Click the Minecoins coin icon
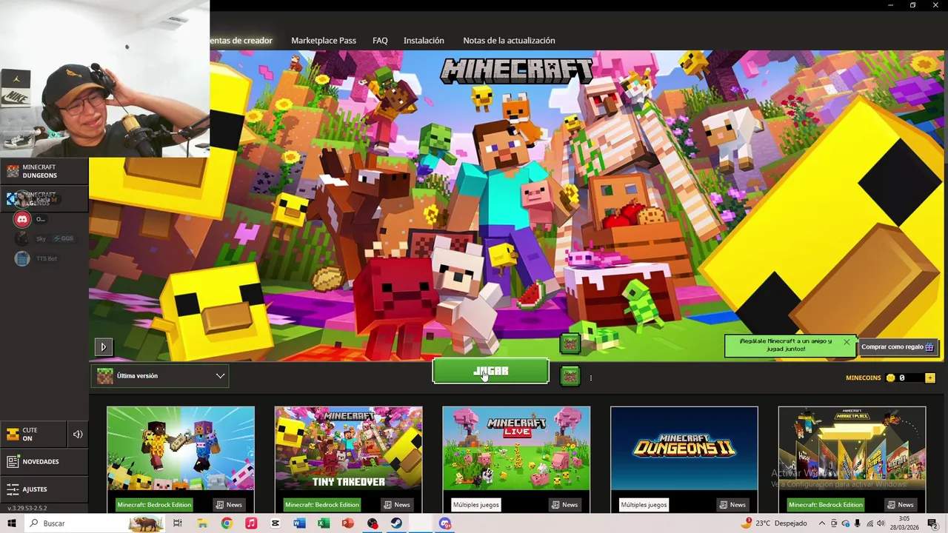 (x=891, y=378)
